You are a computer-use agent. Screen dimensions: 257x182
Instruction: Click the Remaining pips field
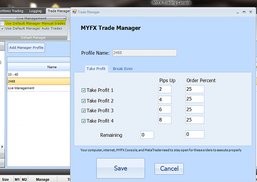(147, 135)
